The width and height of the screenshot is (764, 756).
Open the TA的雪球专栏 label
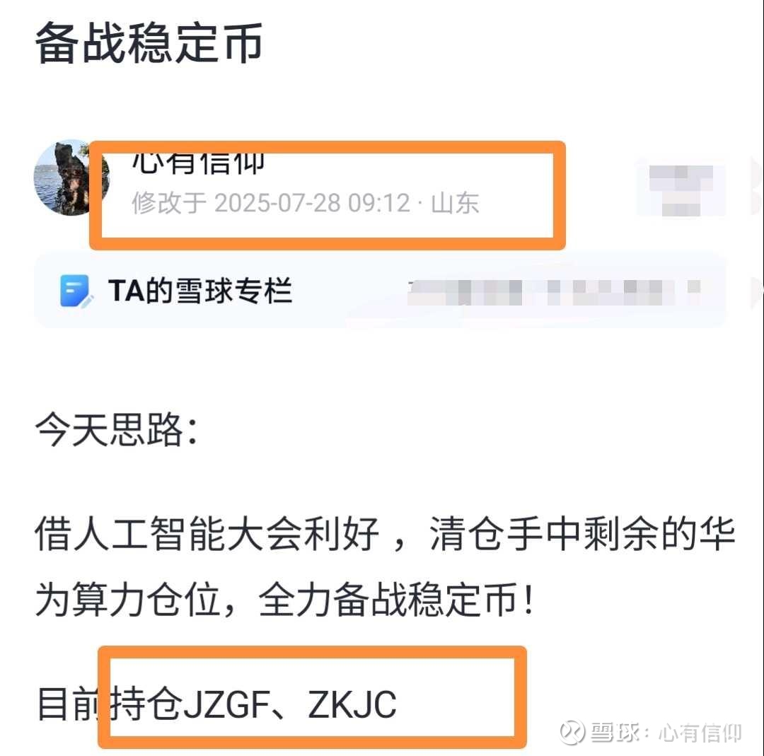click(199, 291)
